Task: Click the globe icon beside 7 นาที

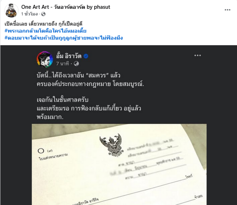Action: [x=76, y=63]
